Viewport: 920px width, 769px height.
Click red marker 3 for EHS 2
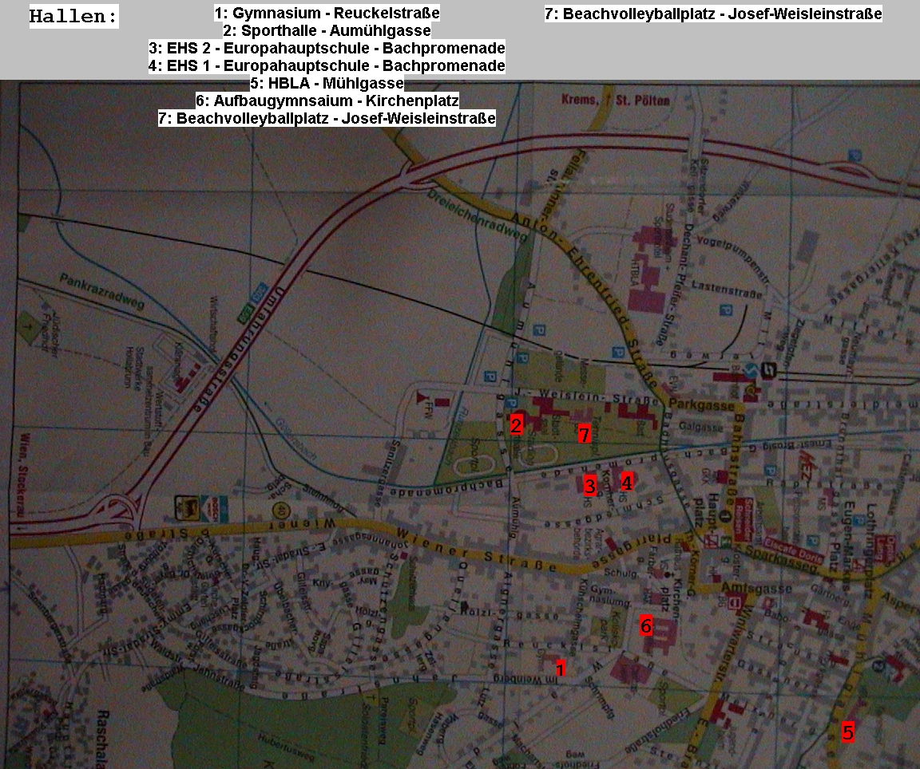click(589, 485)
